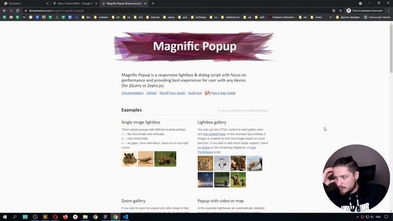
Task: Click the page's vertical scrollbar thumb
Action: 391,48
